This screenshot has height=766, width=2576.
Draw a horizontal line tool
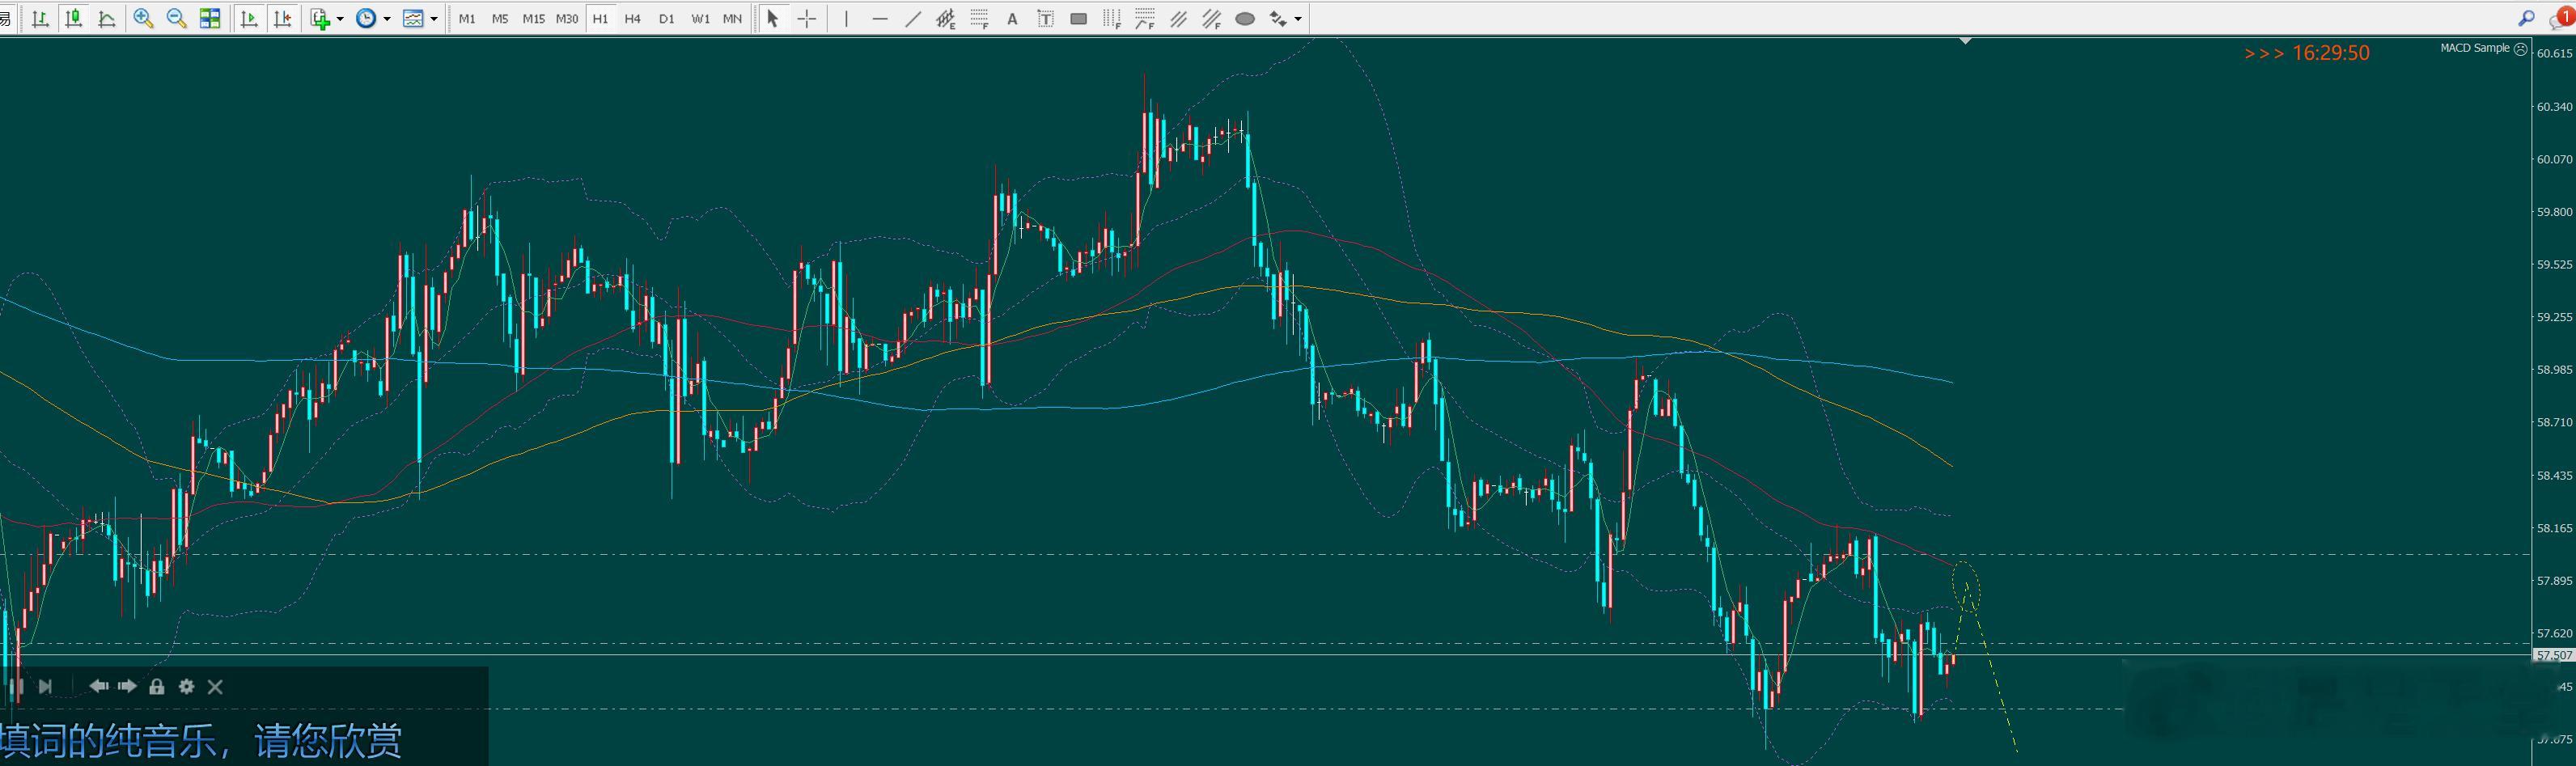[880, 19]
